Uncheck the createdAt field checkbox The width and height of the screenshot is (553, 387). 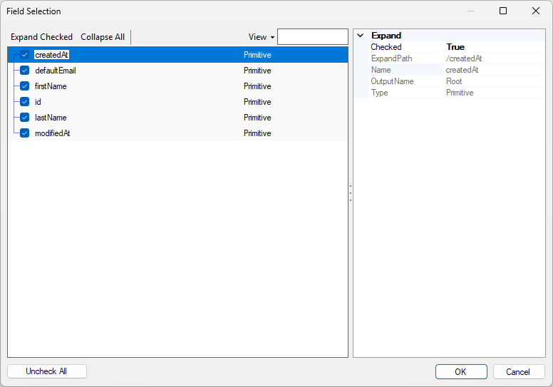tap(25, 55)
